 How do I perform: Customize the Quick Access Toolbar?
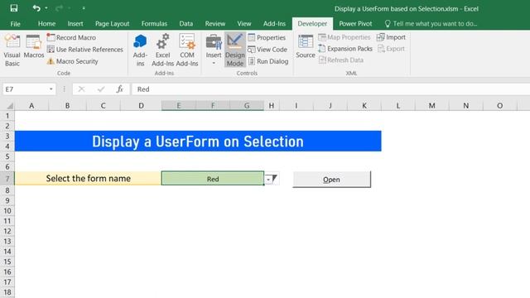pos(84,8)
